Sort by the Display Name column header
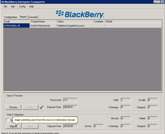The width and height of the screenshot is (165, 134). [43, 21]
